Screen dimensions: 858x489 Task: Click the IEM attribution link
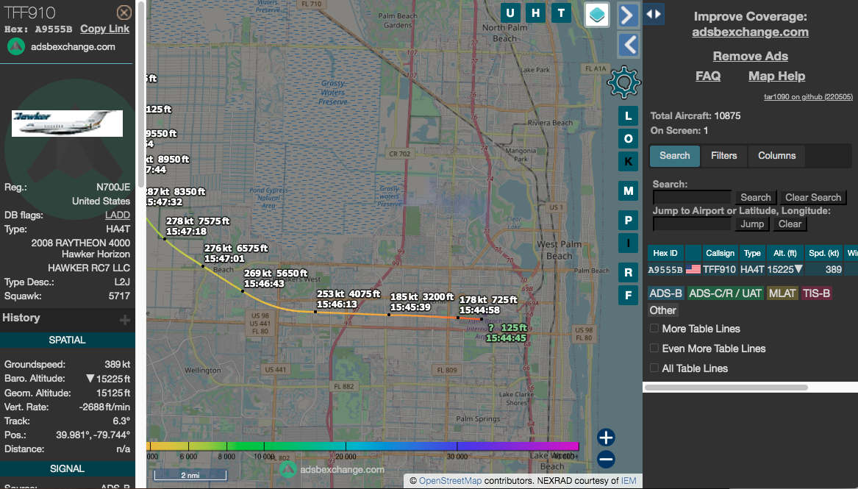pyautogui.click(x=629, y=481)
